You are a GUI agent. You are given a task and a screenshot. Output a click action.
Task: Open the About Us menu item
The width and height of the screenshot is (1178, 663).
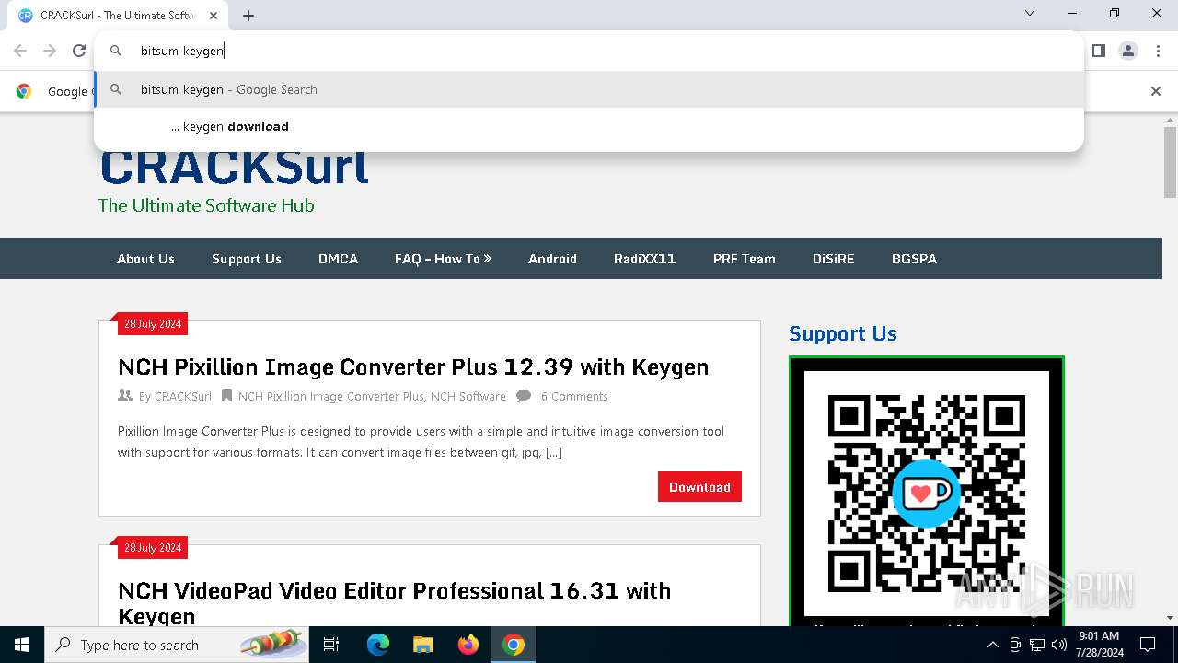pos(145,259)
